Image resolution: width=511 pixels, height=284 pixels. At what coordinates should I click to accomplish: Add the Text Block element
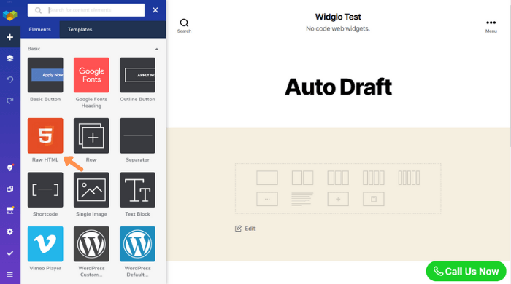(x=137, y=190)
